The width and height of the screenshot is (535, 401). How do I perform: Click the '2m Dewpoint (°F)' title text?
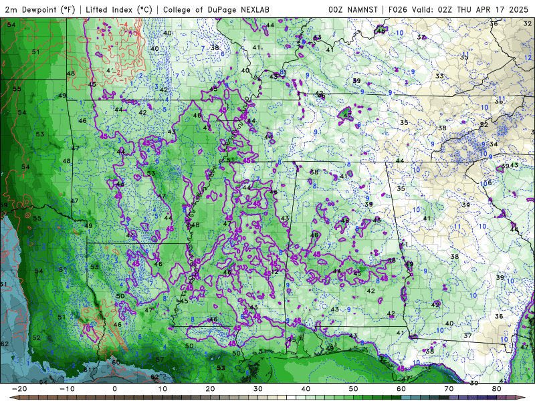click(39, 9)
